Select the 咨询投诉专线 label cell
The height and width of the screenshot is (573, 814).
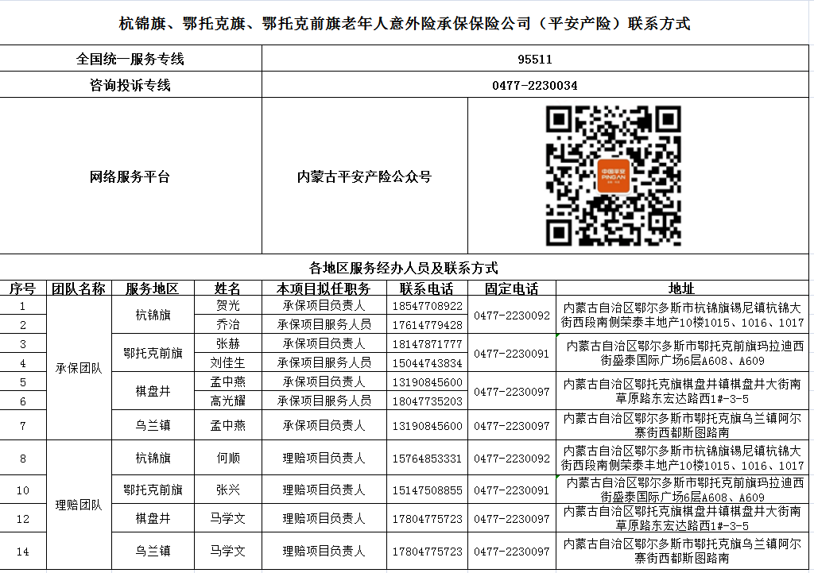click(130, 84)
